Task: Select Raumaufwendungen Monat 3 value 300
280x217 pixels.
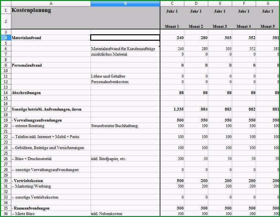Action: coord(220,208)
